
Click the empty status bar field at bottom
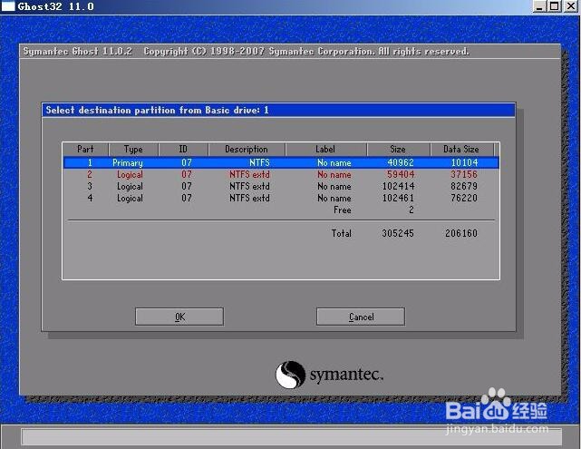[291, 437]
